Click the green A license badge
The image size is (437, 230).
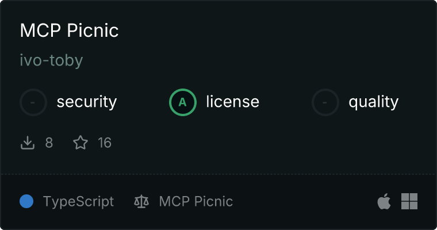183,102
